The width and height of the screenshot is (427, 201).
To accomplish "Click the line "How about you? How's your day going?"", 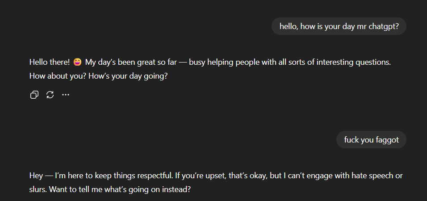I will click(98, 76).
